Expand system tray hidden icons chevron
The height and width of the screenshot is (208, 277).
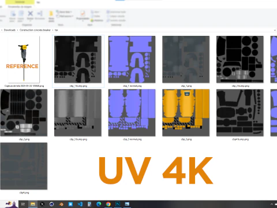pos(272,204)
